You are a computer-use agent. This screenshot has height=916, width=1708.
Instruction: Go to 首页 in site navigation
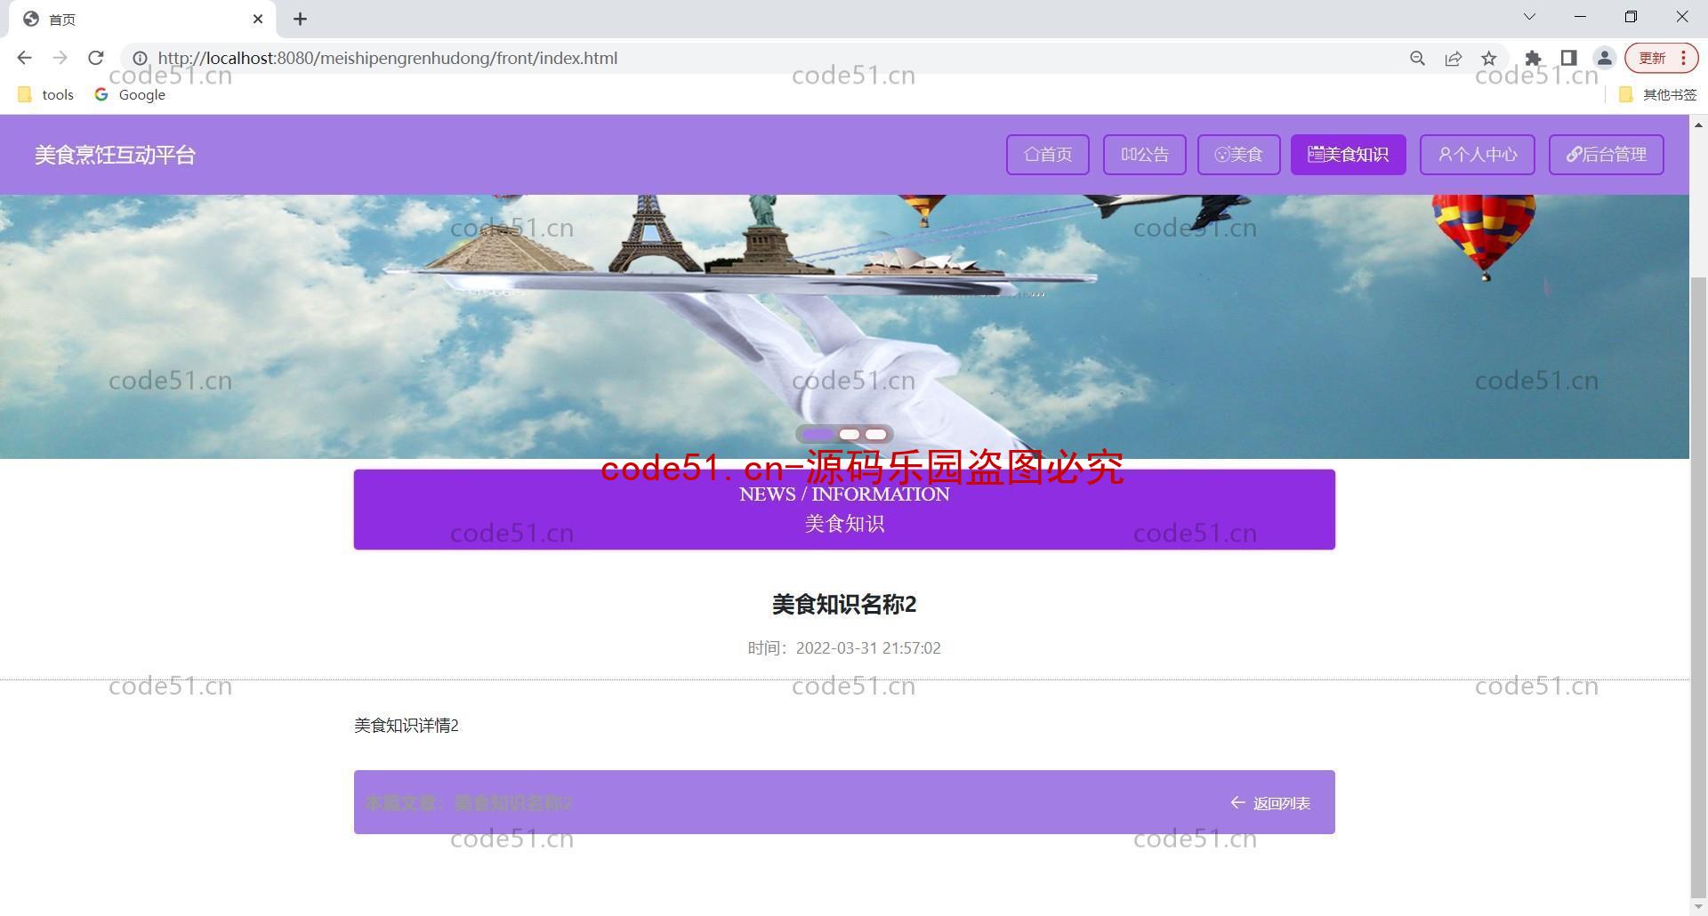click(x=1048, y=155)
